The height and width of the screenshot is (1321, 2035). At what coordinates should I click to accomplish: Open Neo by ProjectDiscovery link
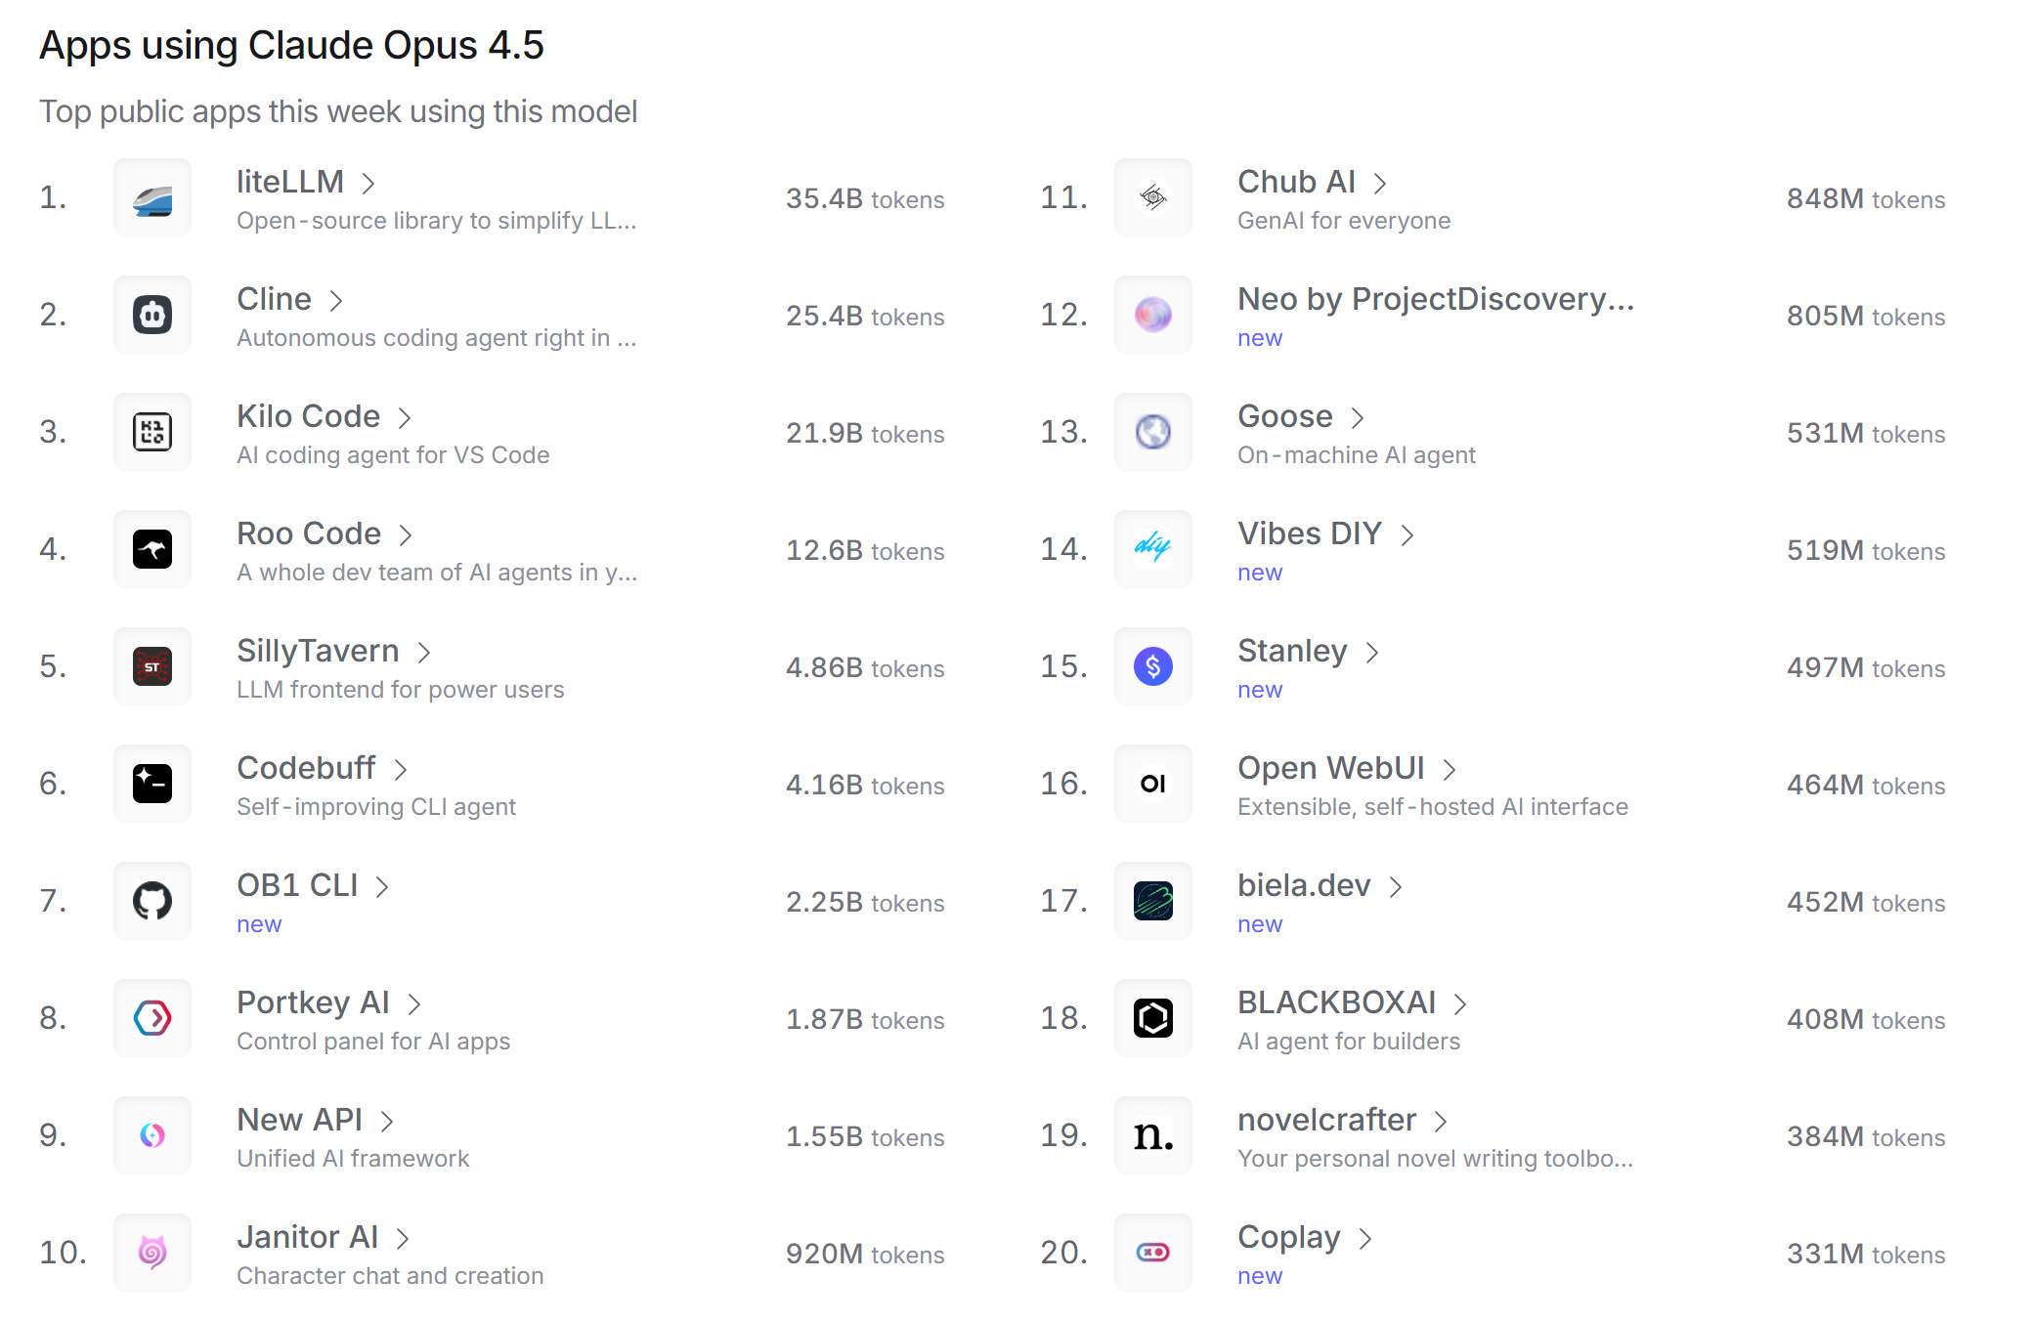click(x=1435, y=299)
